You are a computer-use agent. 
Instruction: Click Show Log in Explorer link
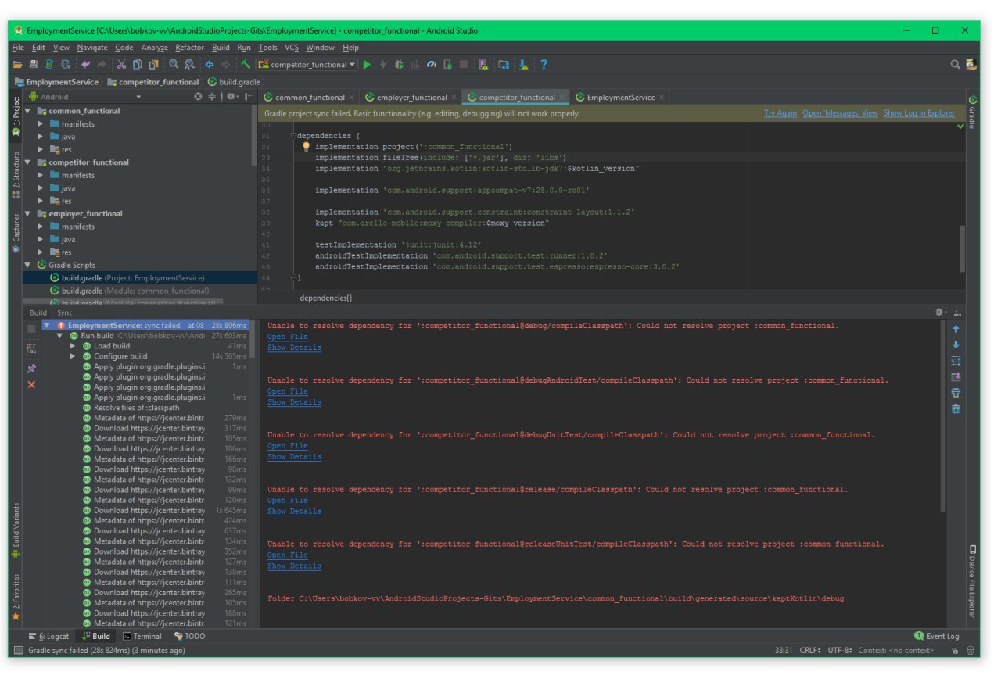pos(919,113)
